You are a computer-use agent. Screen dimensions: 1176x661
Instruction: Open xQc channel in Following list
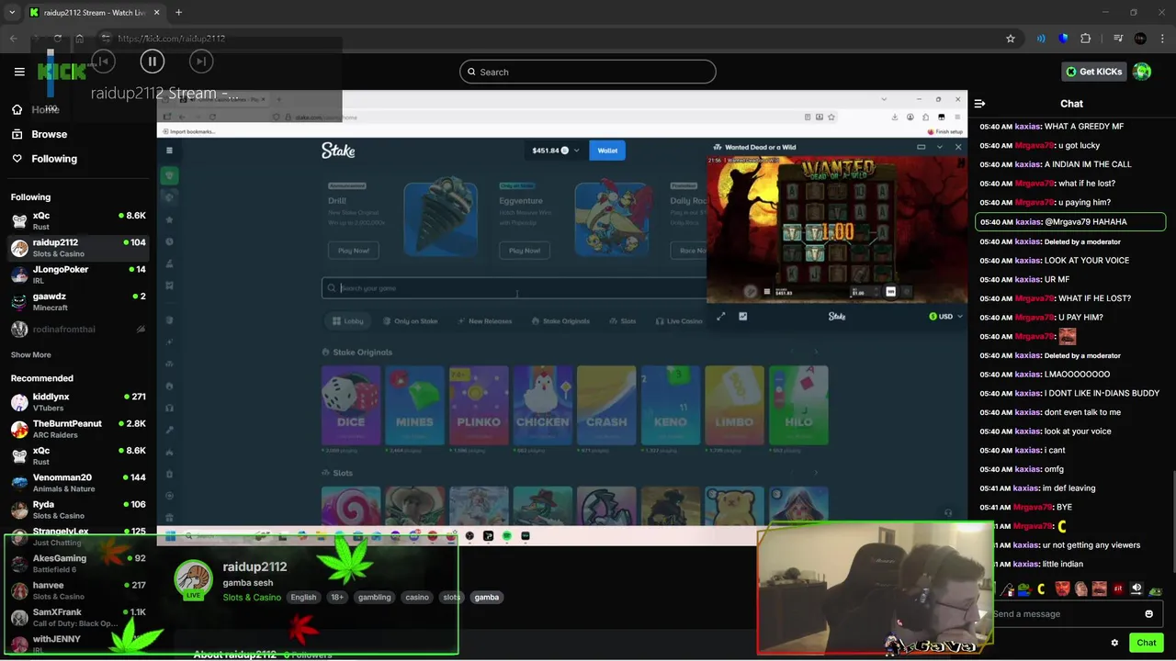pos(78,220)
